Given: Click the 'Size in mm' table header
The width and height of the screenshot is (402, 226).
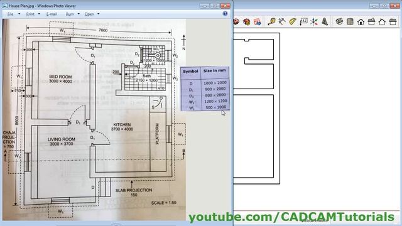Looking at the screenshot, I should [x=215, y=70].
